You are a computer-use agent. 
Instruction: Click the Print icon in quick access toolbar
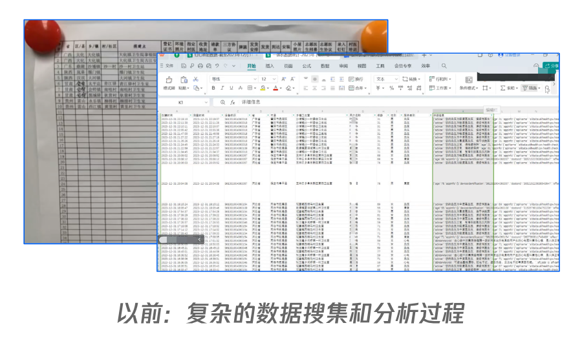pyautogui.click(x=200, y=66)
